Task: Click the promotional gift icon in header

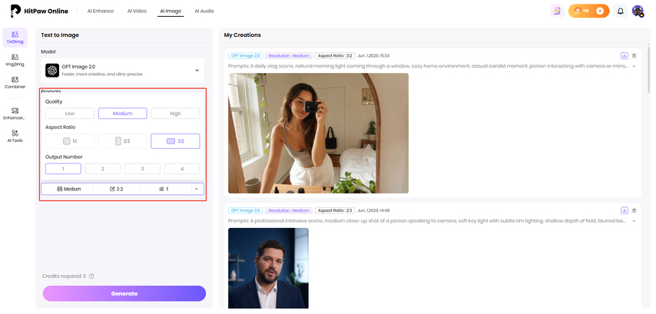Action: (557, 12)
